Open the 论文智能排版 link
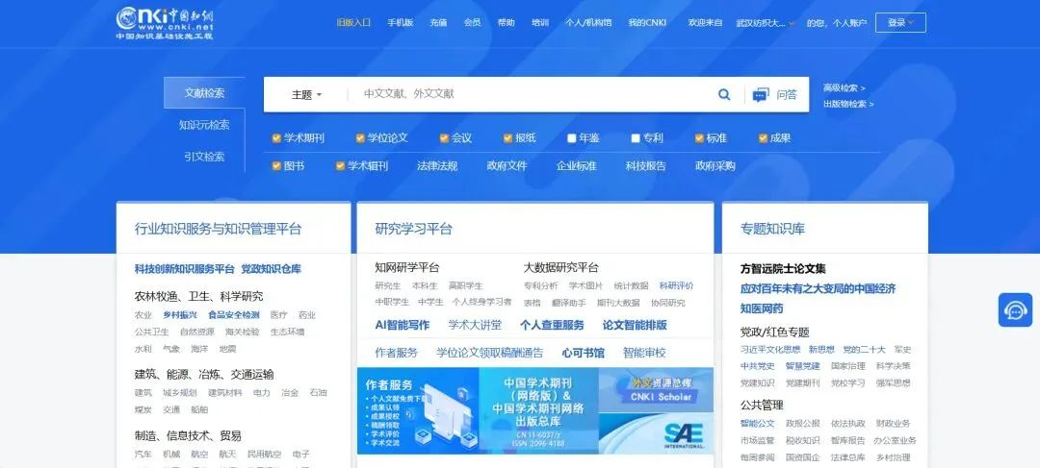Image resolution: width=1040 pixels, height=468 pixels. click(x=635, y=325)
